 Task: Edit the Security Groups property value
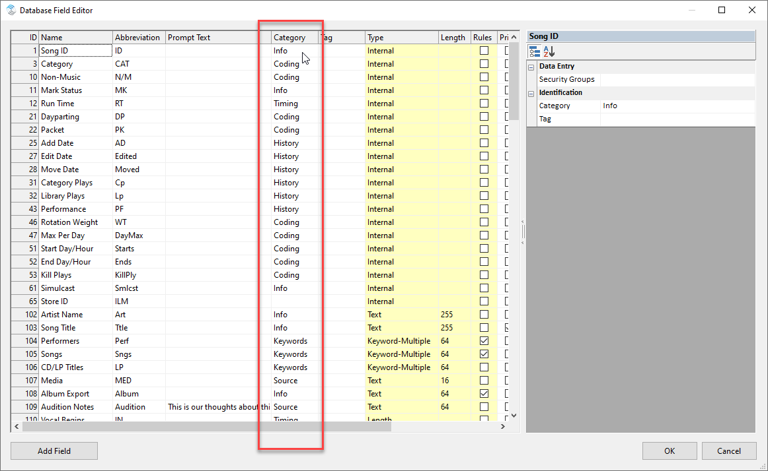pos(677,80)
